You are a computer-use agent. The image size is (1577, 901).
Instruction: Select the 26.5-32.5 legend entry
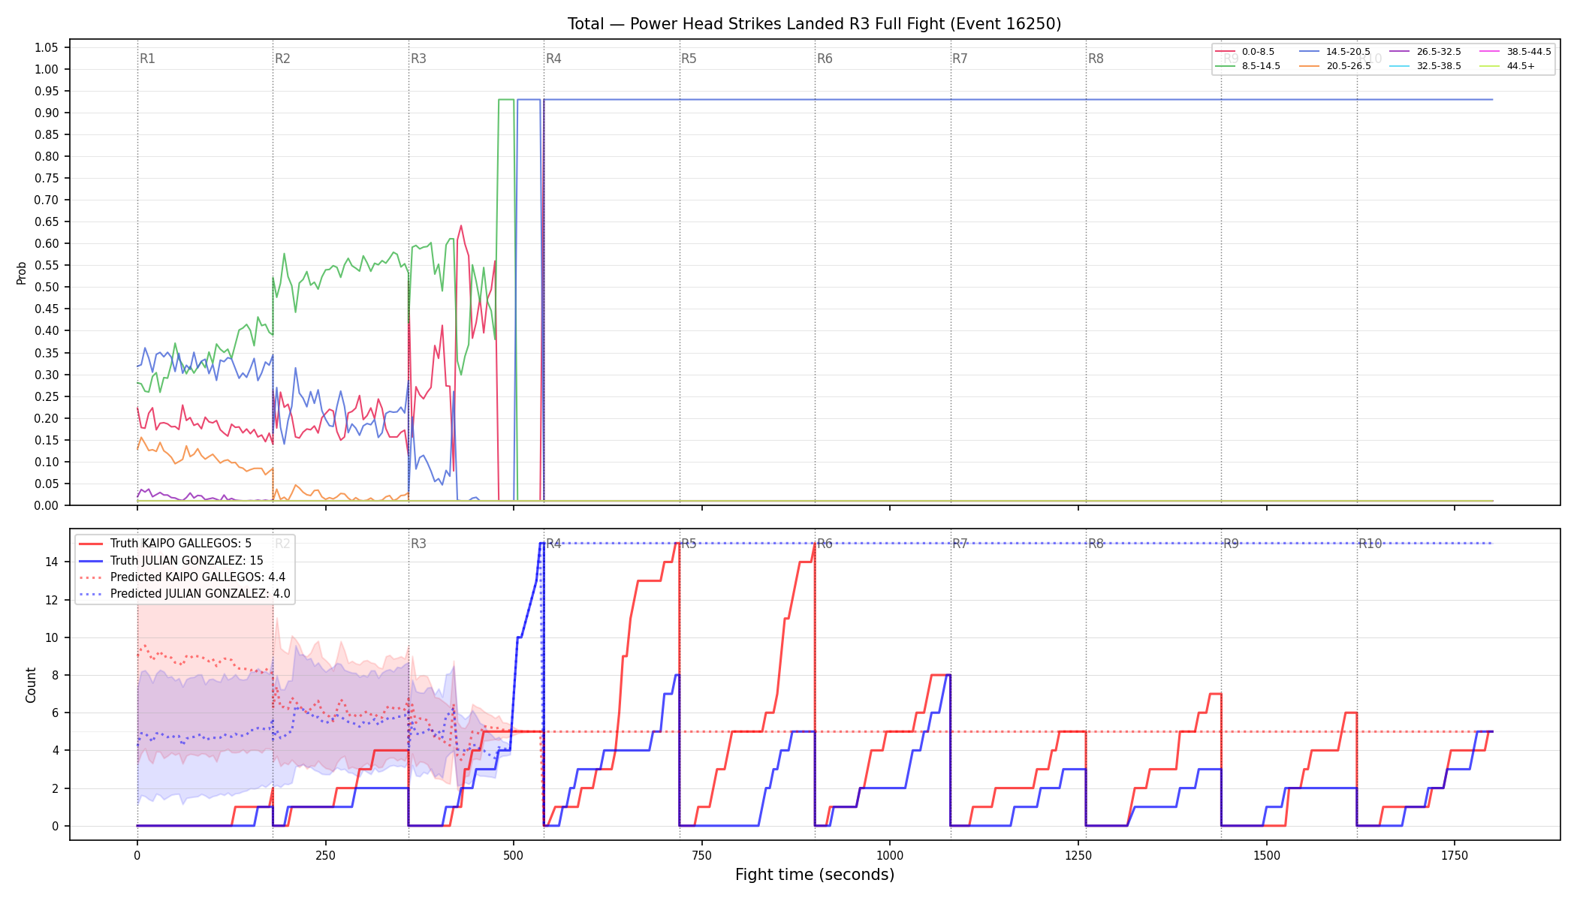pyautogui.click(x=1425, y=52)
